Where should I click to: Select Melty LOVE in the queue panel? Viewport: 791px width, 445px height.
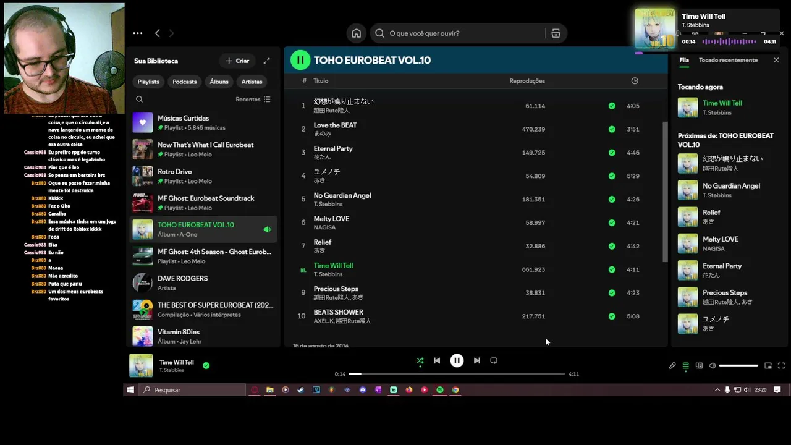click(x=729, y=244)
